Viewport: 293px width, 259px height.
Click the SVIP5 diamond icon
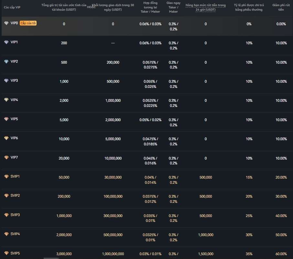6,253
